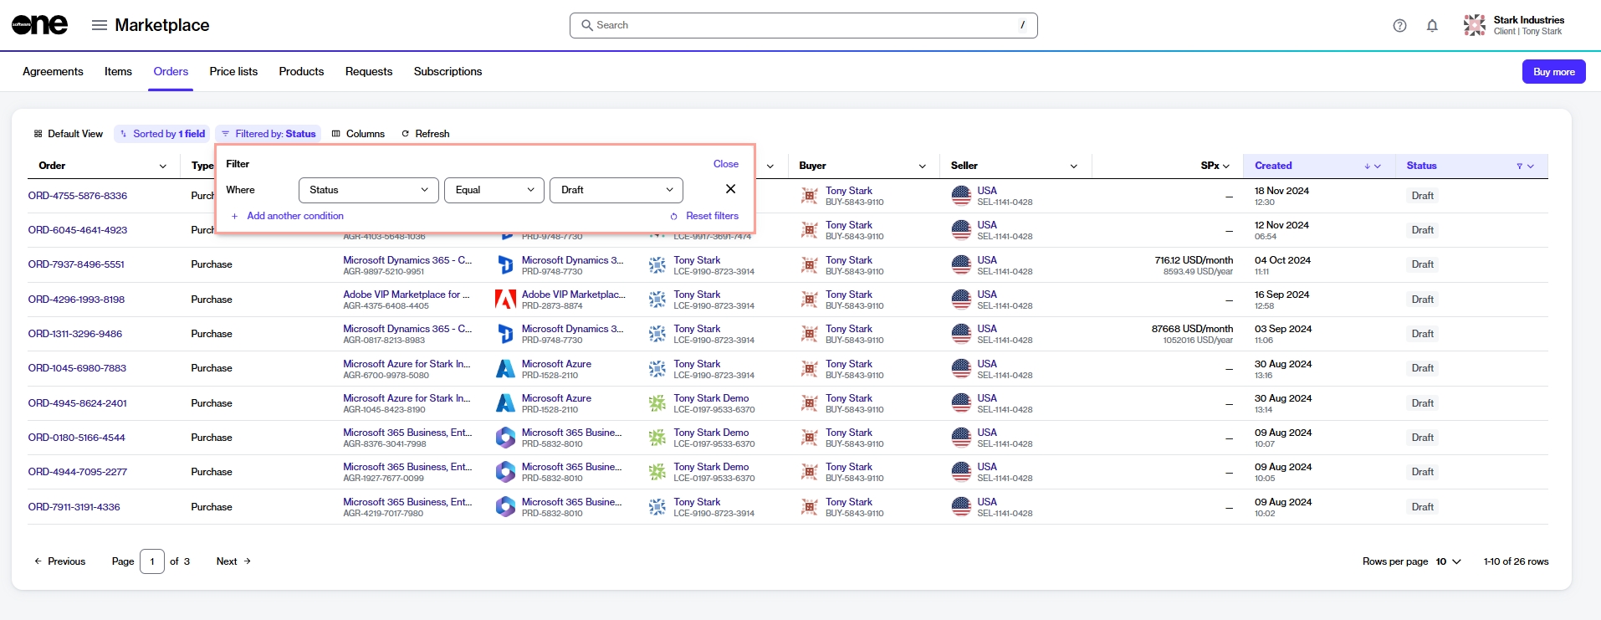This screenshot has width=1601, height=620.
Task: Focus the Search input field
Action: tap(803, 25)
